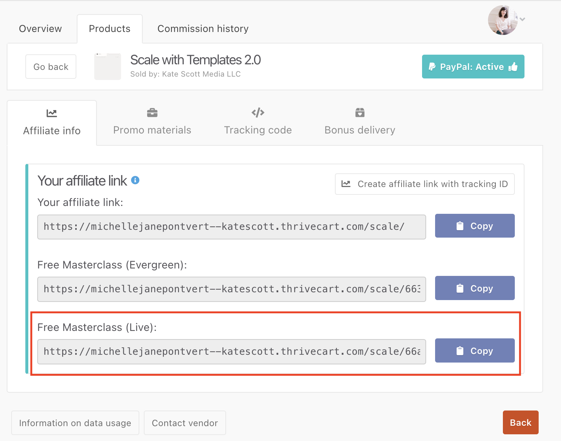
Task: Open the Overview tab
Action: pos(40,28)
